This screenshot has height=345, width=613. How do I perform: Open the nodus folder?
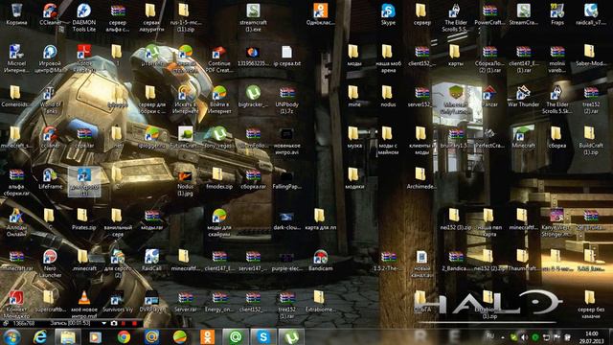(x=387, y=97)
